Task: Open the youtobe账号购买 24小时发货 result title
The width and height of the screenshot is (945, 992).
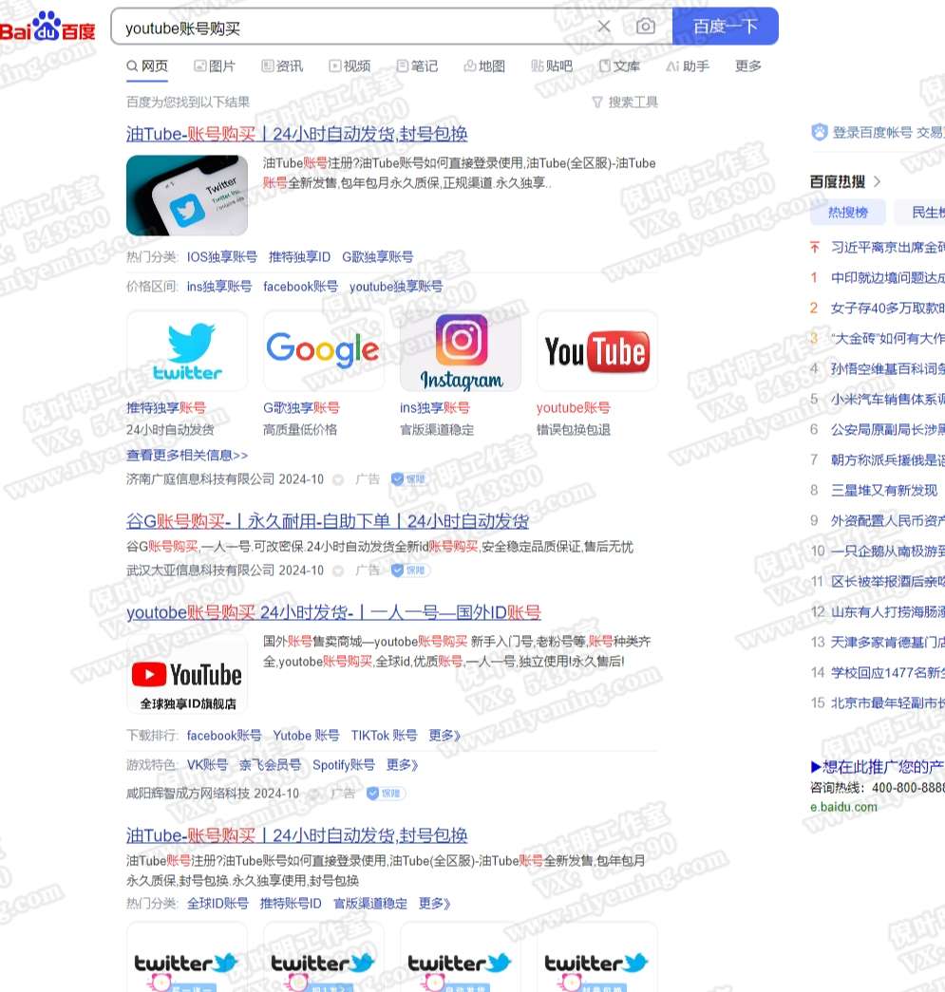Action: click(333, 612)
